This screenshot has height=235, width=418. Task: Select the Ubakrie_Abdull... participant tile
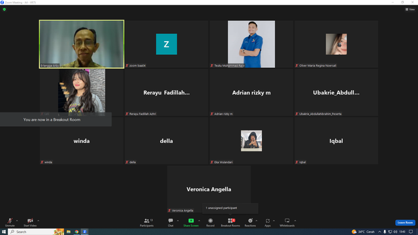click(x=336, y=93)
